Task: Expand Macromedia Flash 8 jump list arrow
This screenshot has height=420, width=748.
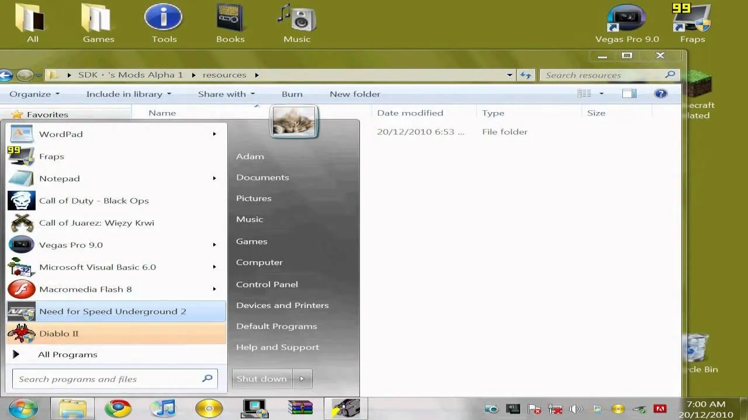Action: point(214,289)
